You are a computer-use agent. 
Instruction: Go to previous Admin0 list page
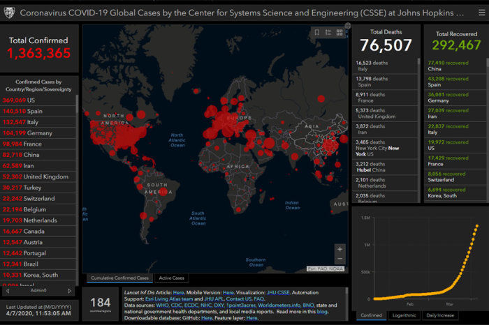(x=8, y=291)
